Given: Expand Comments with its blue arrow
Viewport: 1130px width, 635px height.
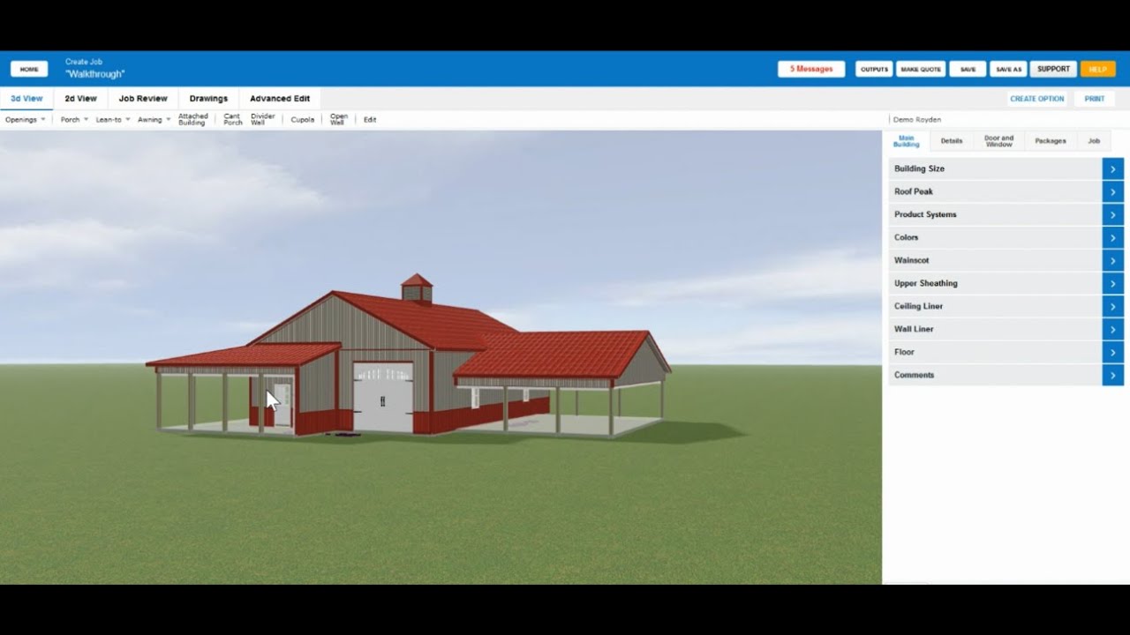Looking at the screenshot, I should (1112, 375).
